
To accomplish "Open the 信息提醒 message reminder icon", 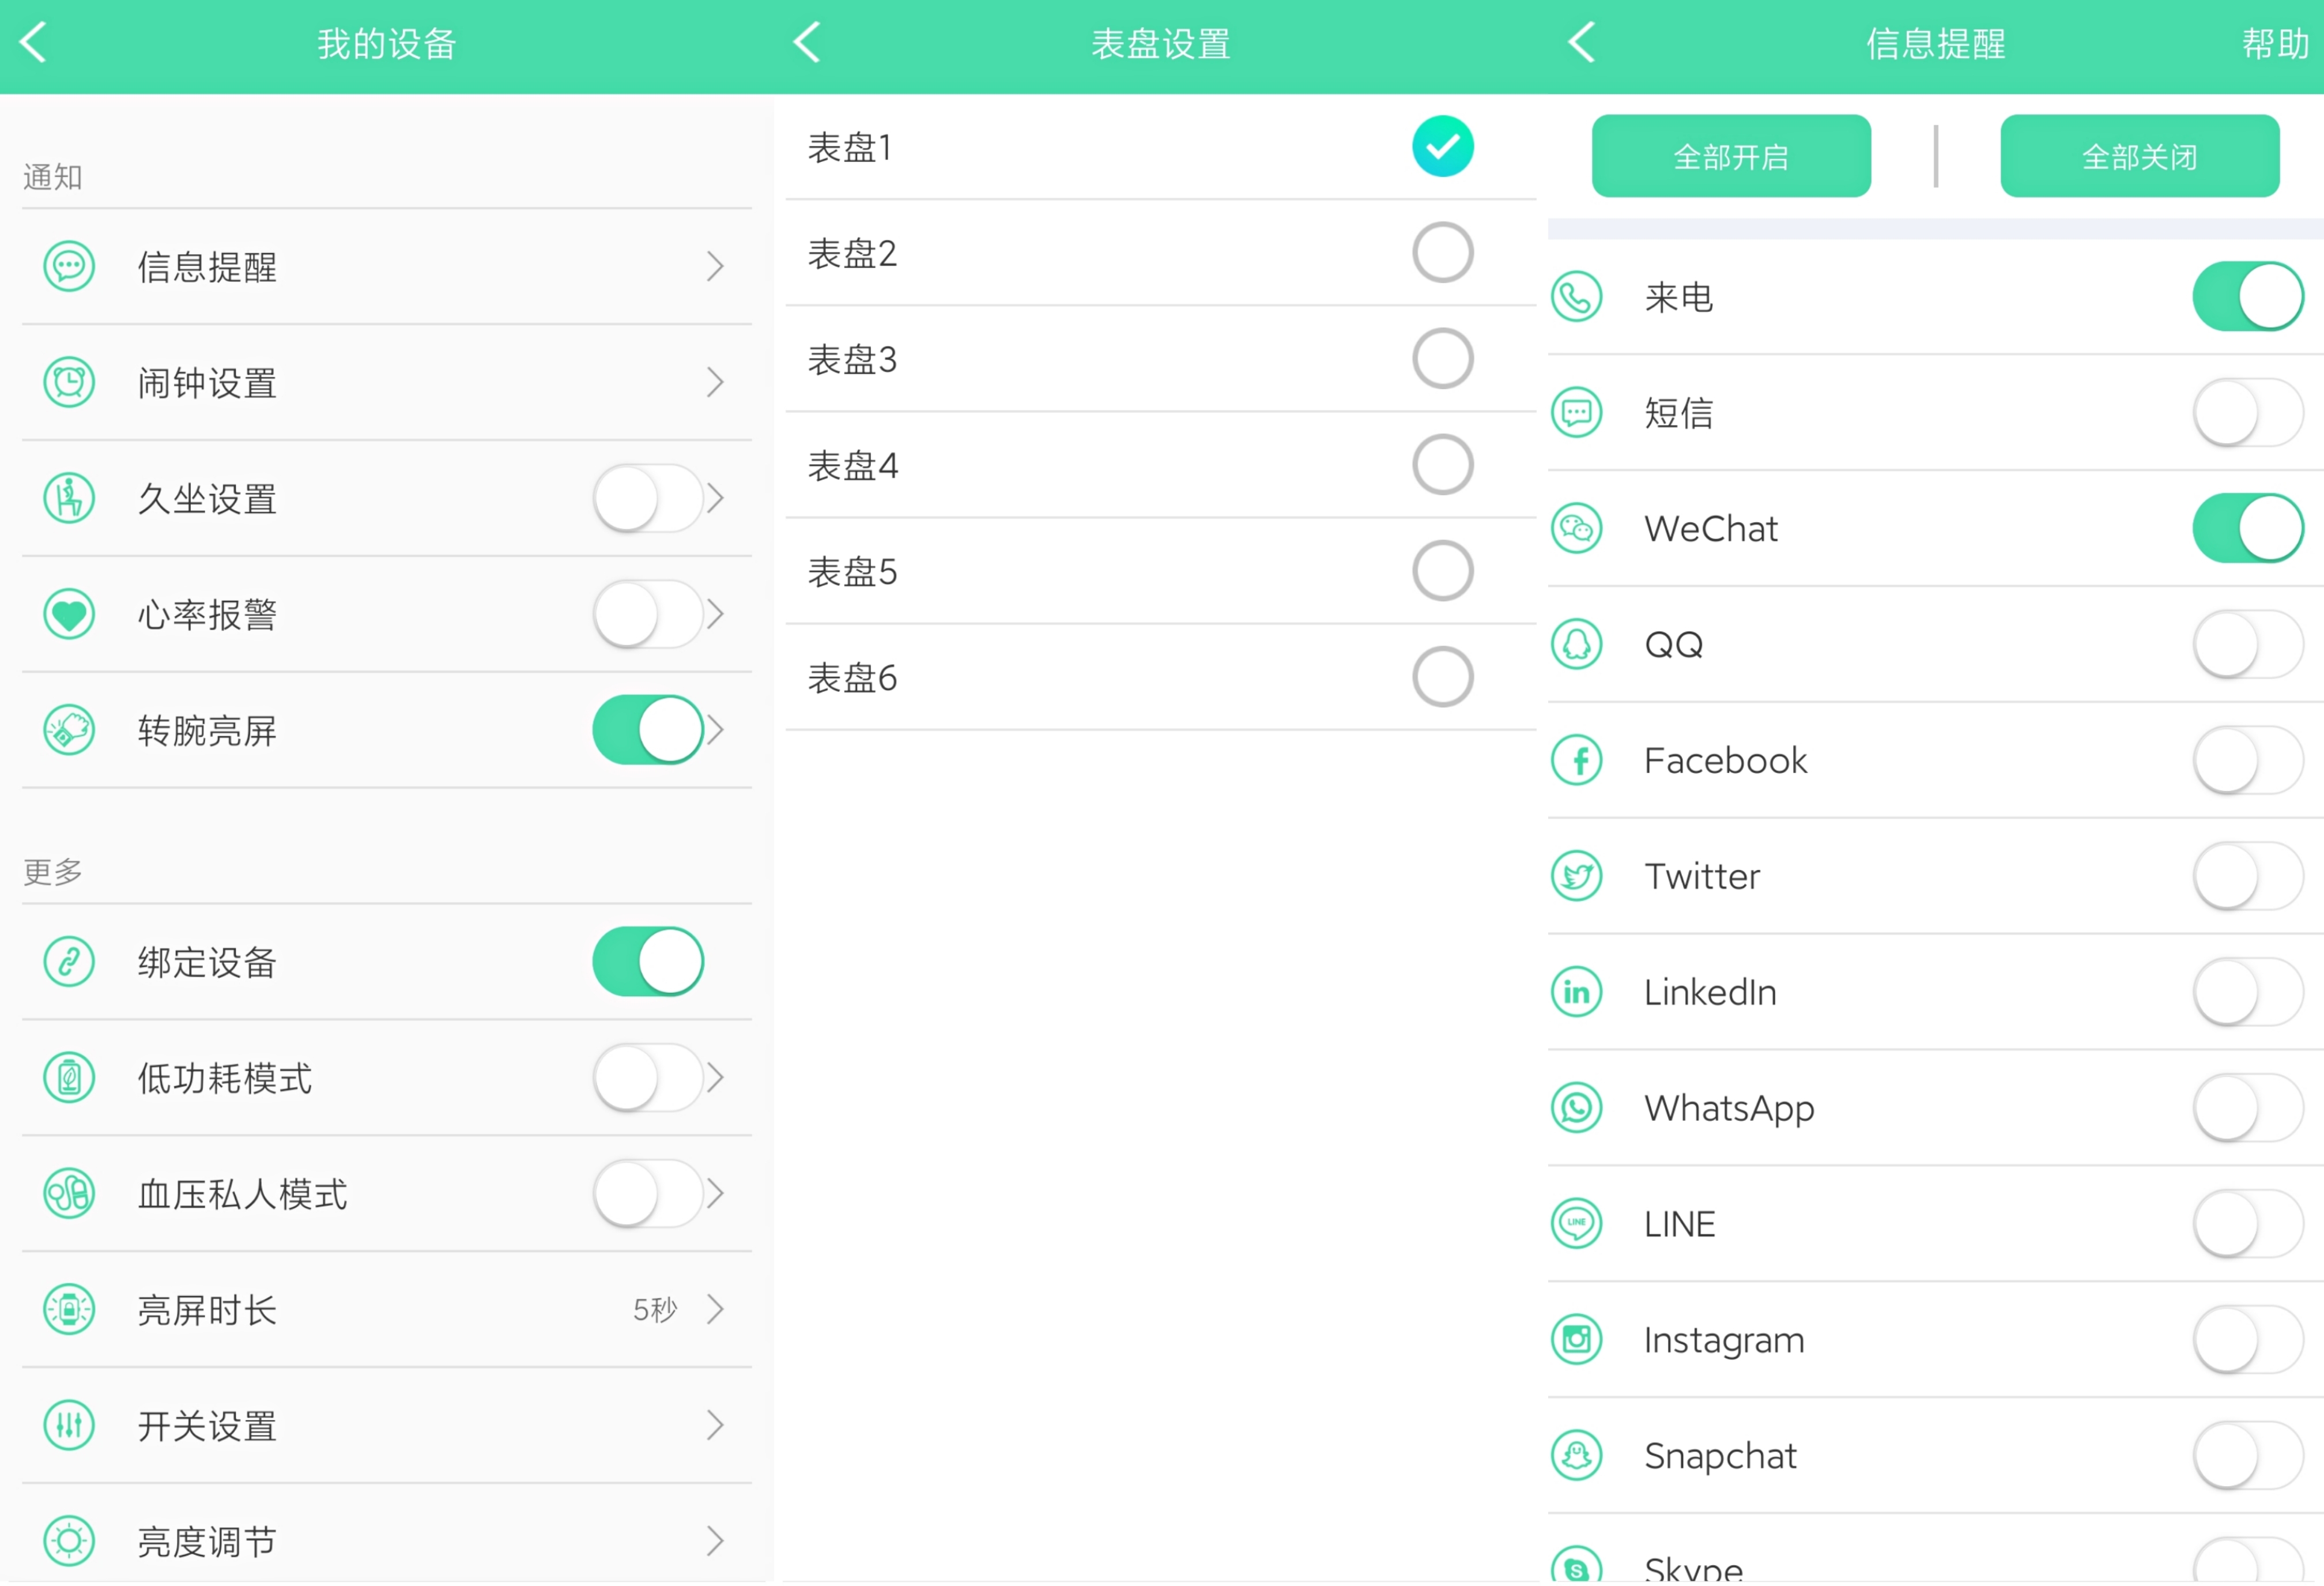I will coord(69,267).
